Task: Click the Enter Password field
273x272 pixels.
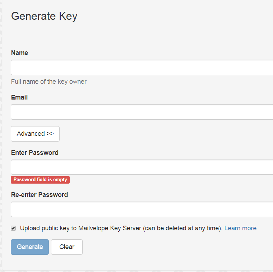Action: point(142,167)
